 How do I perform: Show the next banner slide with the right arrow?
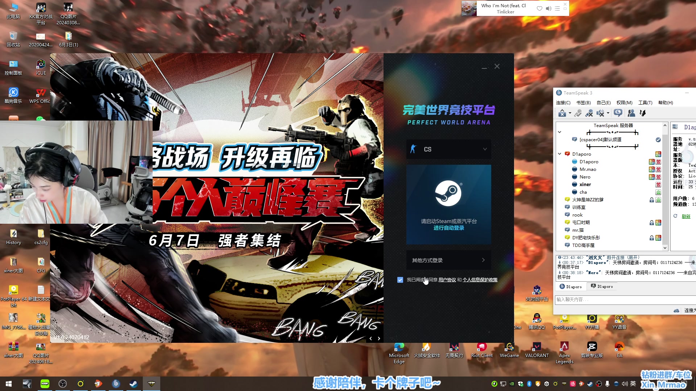click(379, 339)
